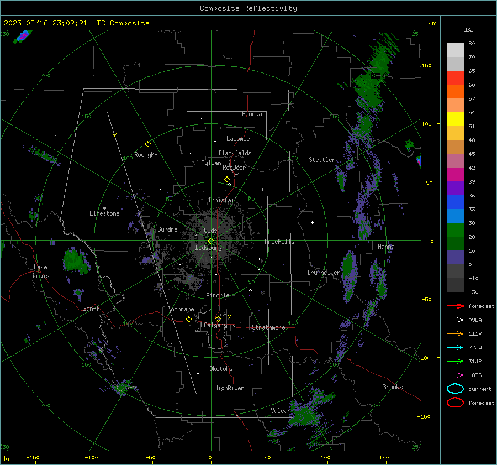Click the Lake Louise label
Image resolution: width=497 pixels, height=465 pixels.
pyautogui.click(x=43, y=271)
